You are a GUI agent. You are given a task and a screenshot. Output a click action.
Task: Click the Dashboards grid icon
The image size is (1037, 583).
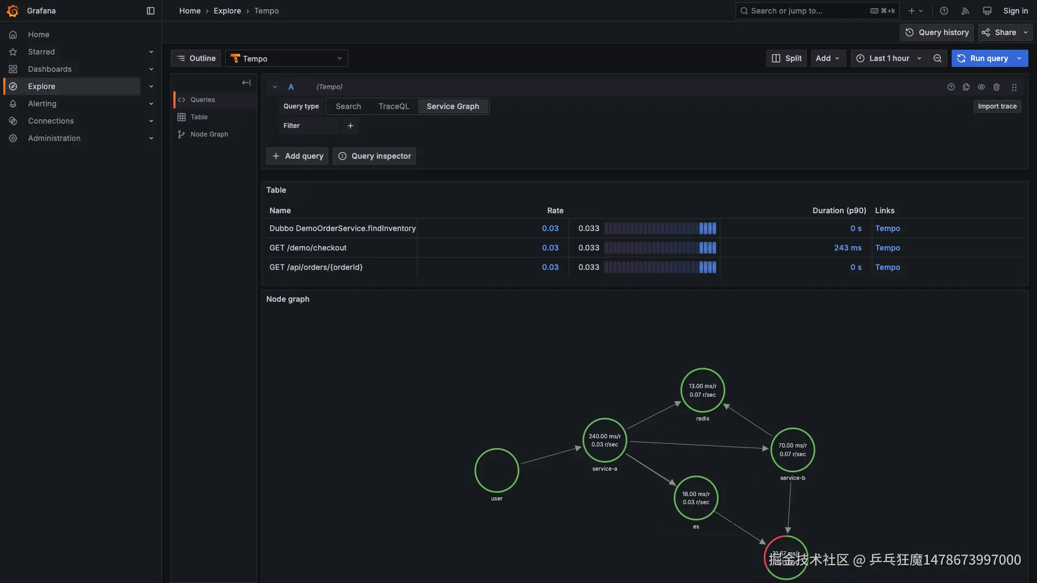[x=13, y=69]
